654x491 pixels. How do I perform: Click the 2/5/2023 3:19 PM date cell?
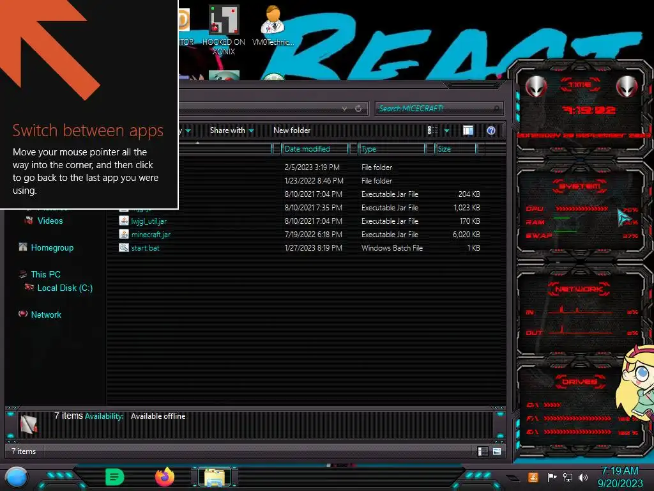[x=312, y=168]
